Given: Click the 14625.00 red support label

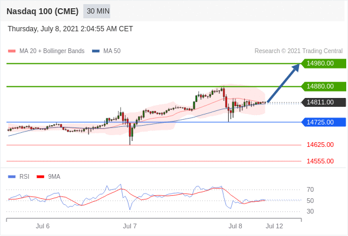Looking at the screenshot, I should point(320,145).
